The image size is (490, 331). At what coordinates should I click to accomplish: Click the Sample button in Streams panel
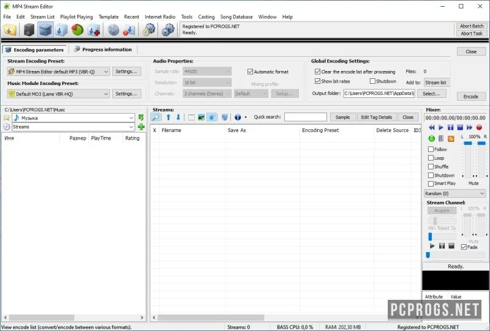342,117
